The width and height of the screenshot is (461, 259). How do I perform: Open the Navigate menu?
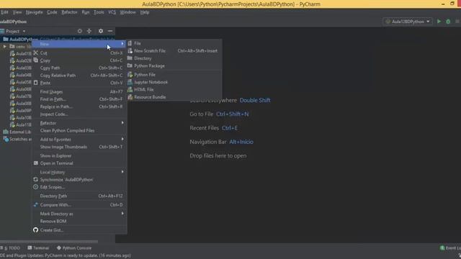[34, 12]
